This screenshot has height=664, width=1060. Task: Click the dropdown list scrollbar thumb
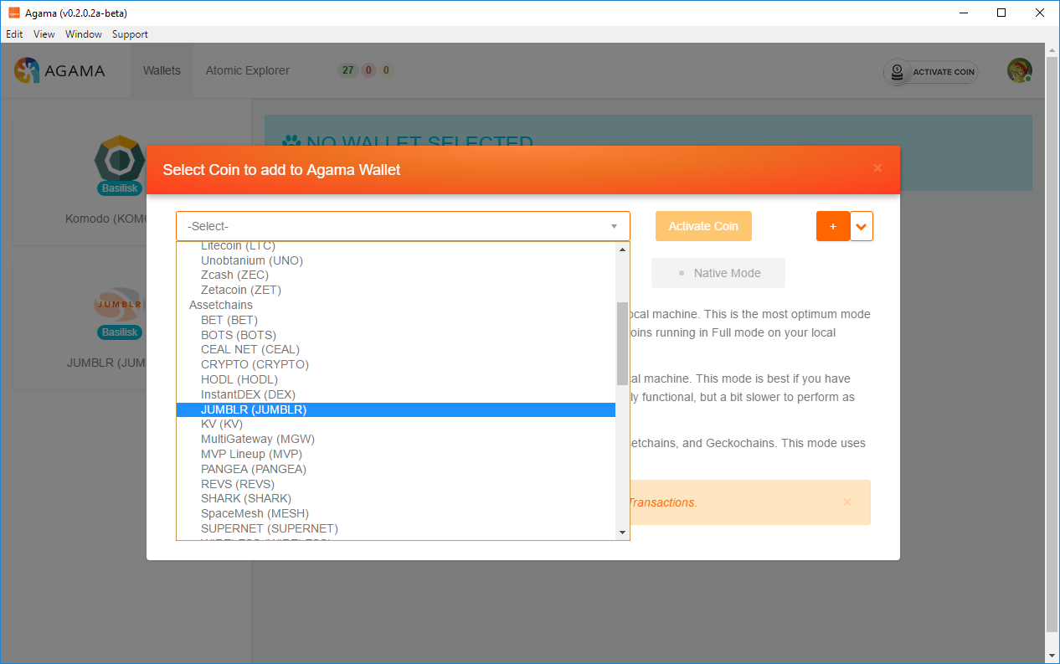[622, 343]
